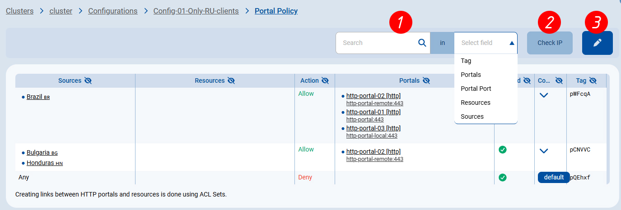Hide the Action column with its eye icon
The width and height of the screenshot is (621, 210).
[x=325, y=80]
